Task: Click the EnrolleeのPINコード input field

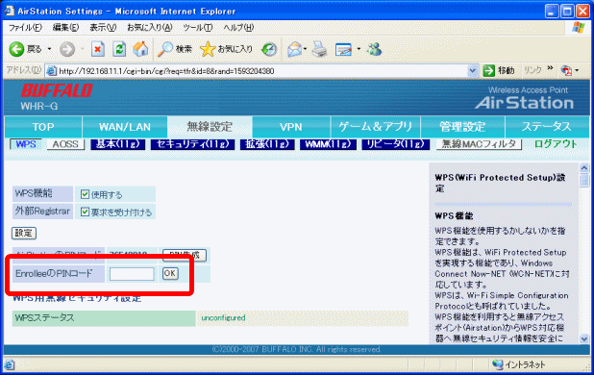Action: pos(132,274)
